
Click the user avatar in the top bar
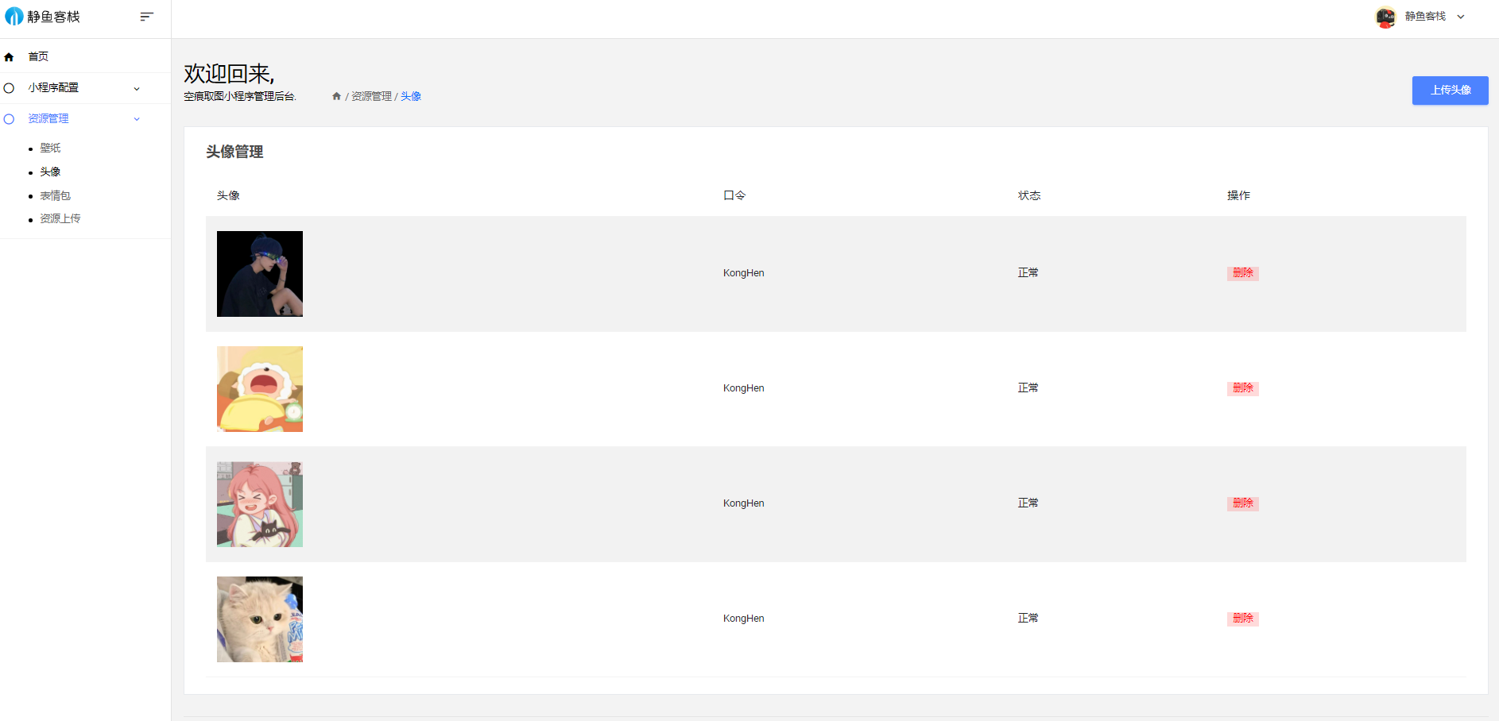pos(1385,17)
